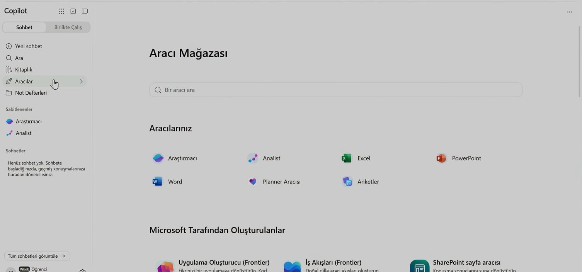Image resolution: width=582 pixels, height=272 pixels.
Task: Click the pinned Analist icon in sidebar
Action: click(10, 133)
